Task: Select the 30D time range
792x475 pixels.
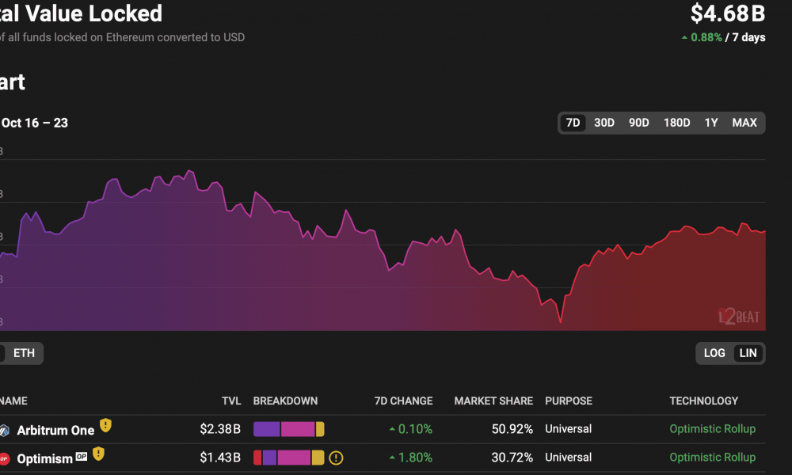Action: point(604,123)
